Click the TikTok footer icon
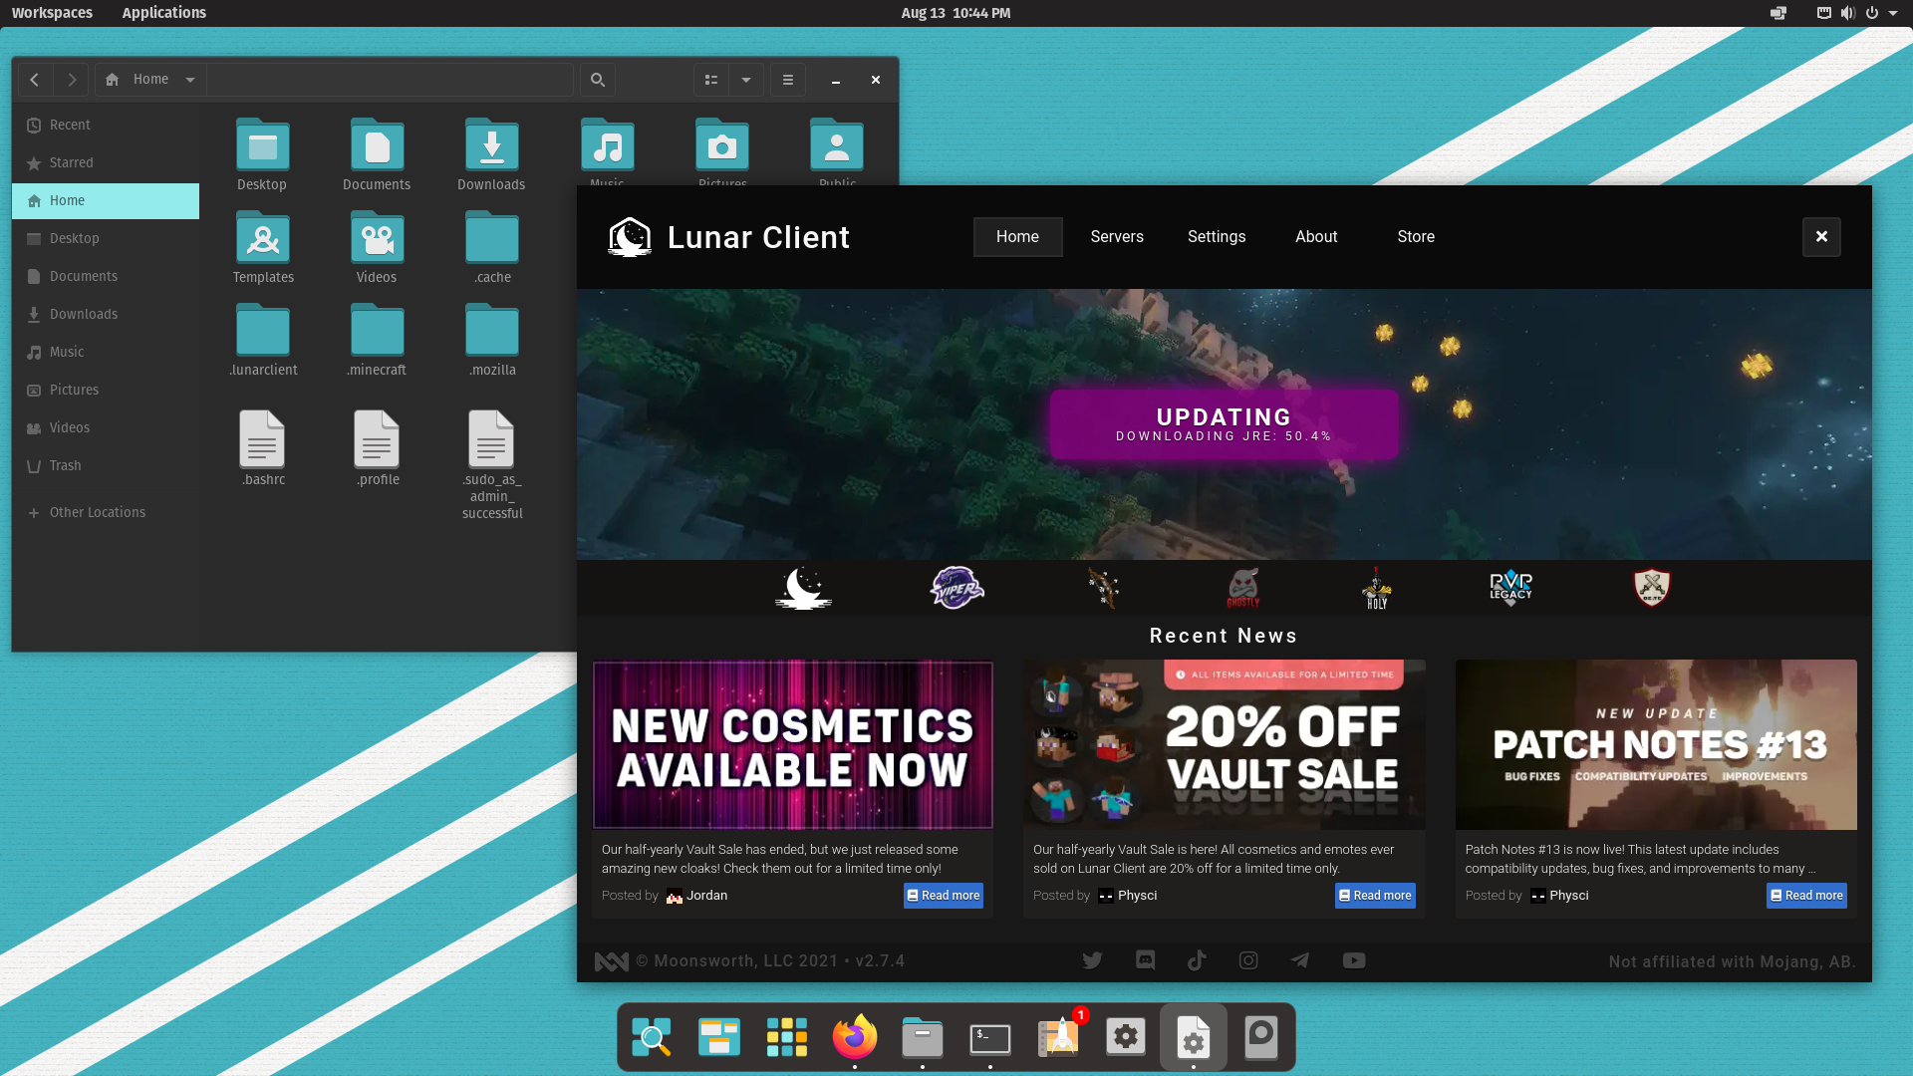1913x1076 pixels. pyautogui.click(x=1197, y=960)
